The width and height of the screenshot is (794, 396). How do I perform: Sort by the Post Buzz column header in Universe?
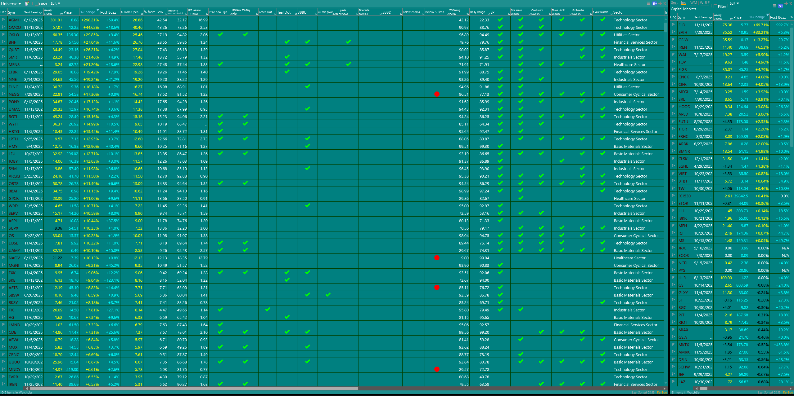coord(108,12)
